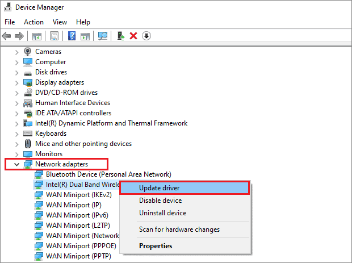
Task: Select the Display adapters label
Action: (60, 82)
